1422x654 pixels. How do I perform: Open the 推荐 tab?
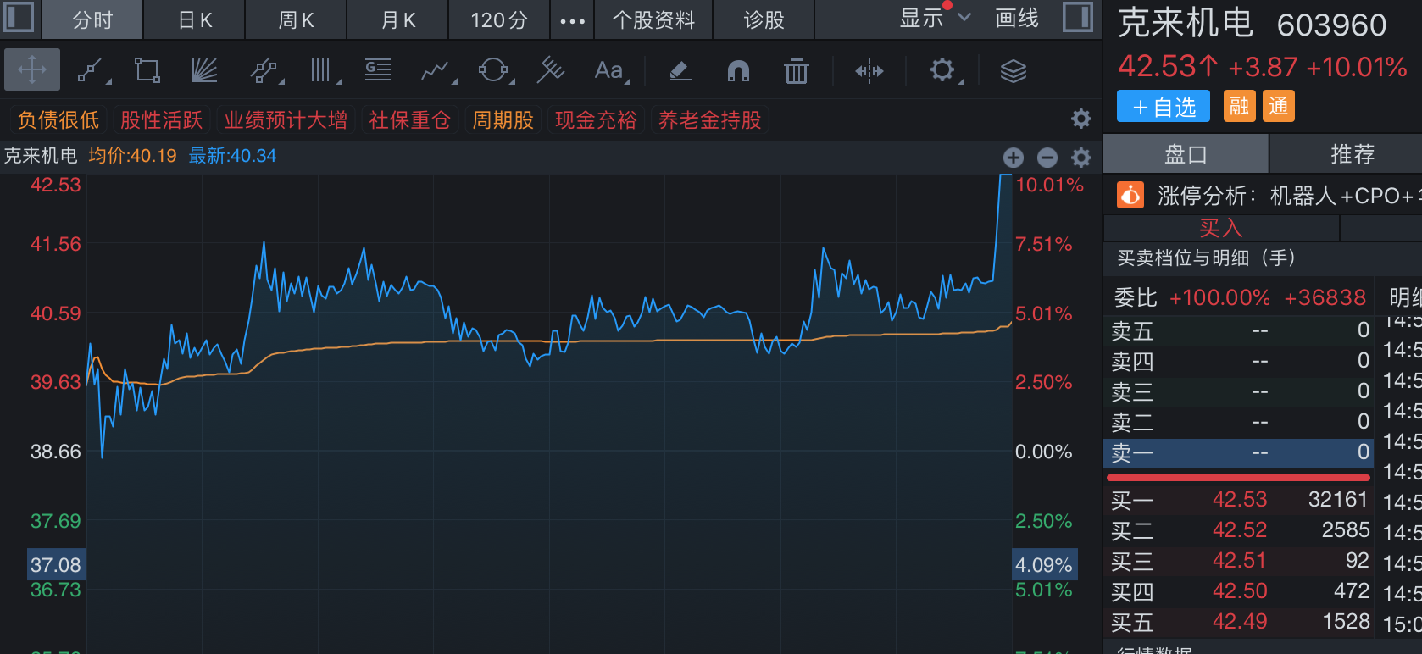[x=1352, y=154]
